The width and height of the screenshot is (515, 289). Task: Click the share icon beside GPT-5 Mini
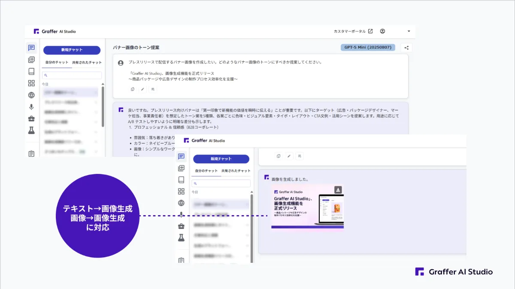406,48
